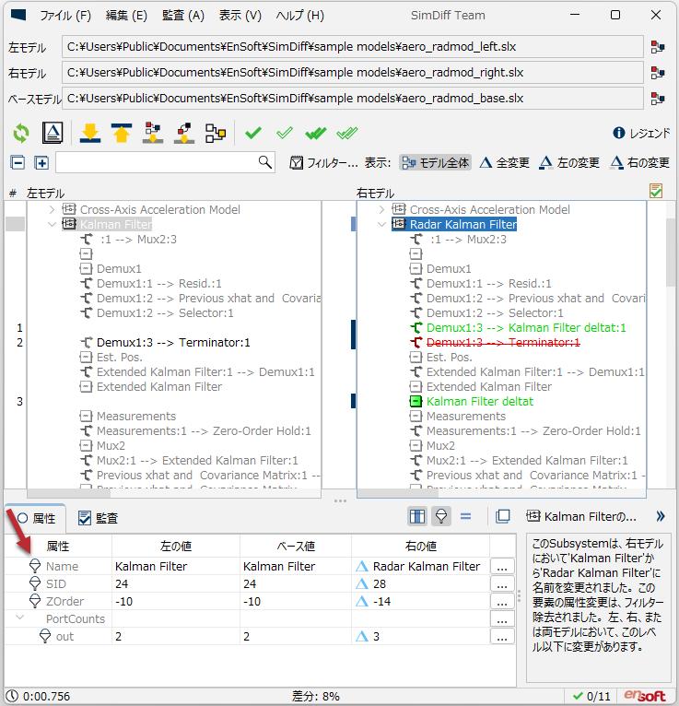The width and height of the screenshot is (679, 706).
Task: Open the ファイル (F) menu
Action: click(x=65, y=16)
